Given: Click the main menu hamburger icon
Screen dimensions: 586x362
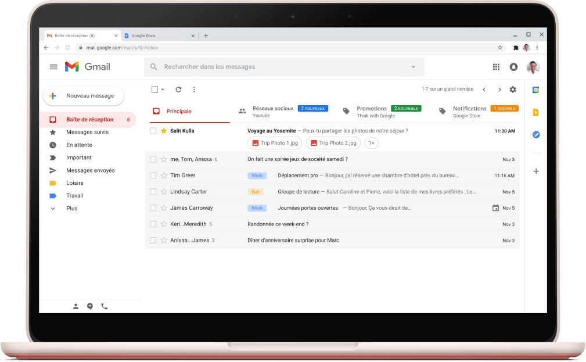Looking at the screenshot, I should tap(53, 67).
